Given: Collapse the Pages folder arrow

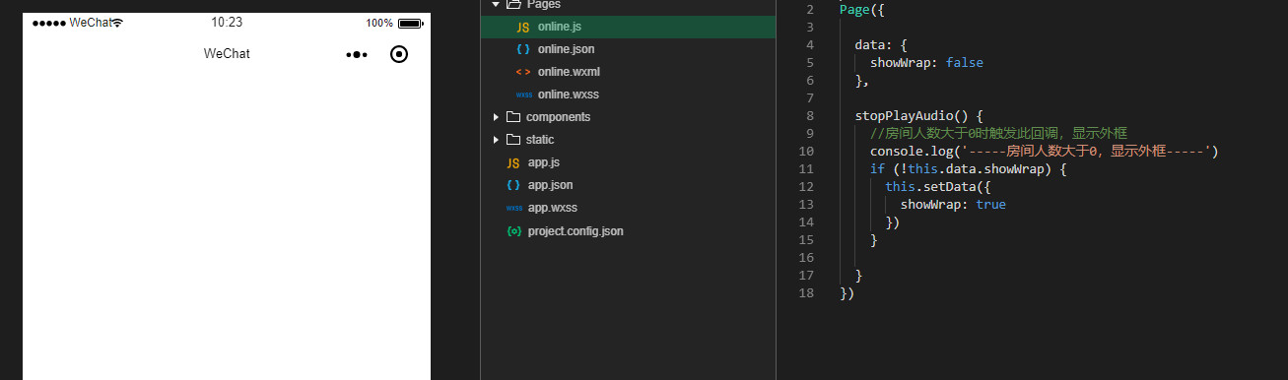Looking at the screenshot, I should click(x=496, y=4).
